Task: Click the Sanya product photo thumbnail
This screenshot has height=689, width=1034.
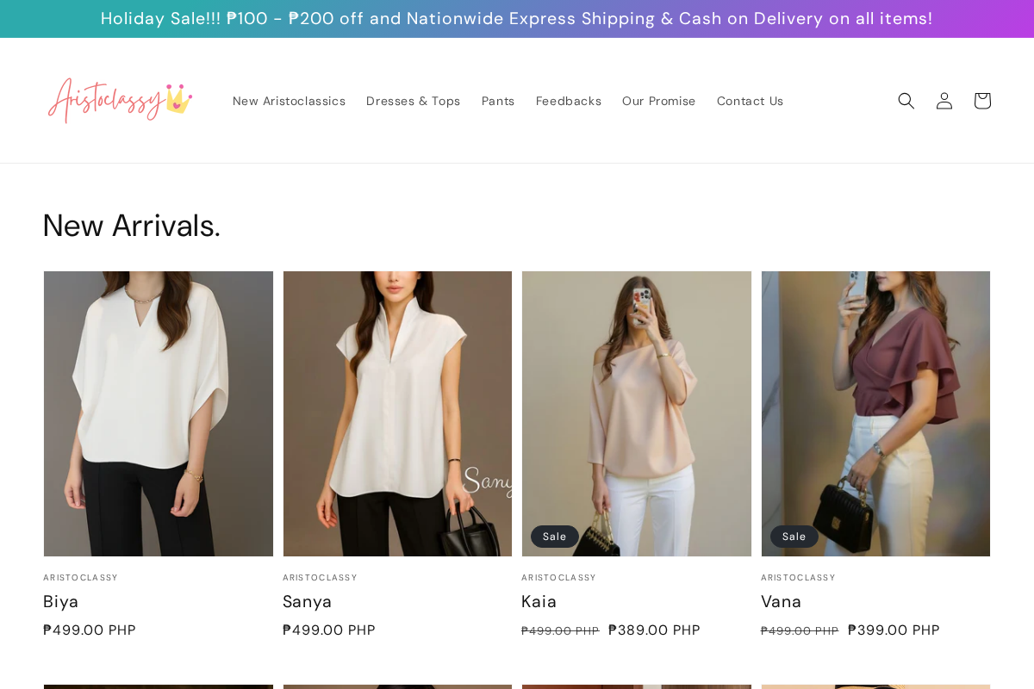Action: pyautogui.click(x=397, y=413)
